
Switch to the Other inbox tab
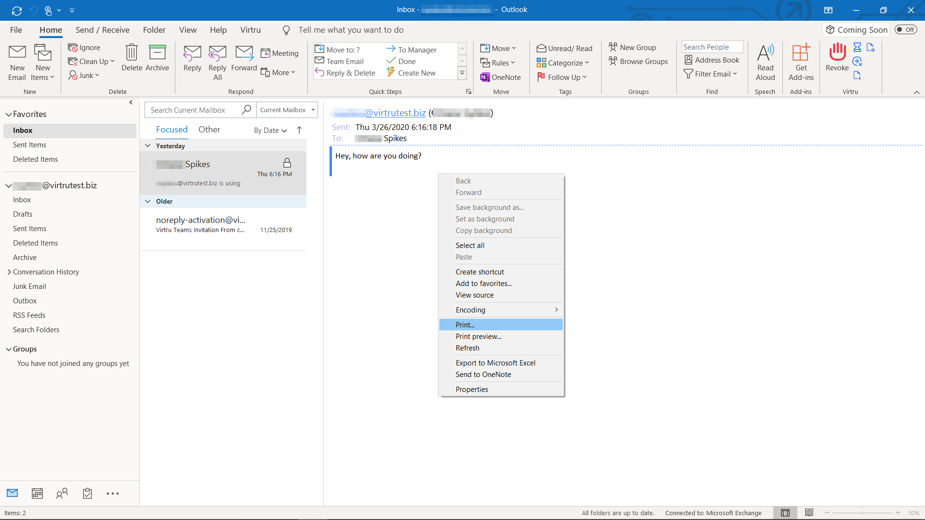pyautogui.click(x=209, y=130)
